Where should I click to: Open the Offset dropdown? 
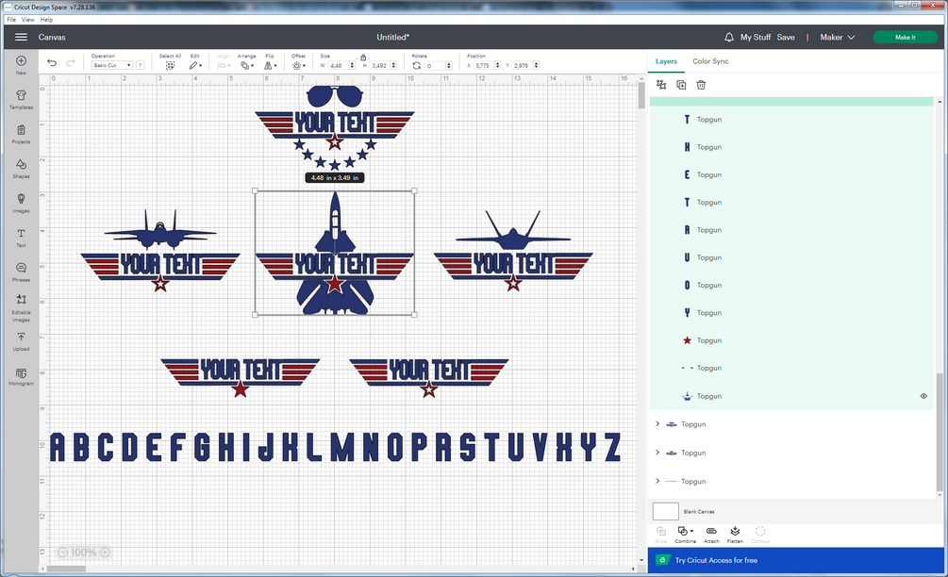[x=299, y=65]
